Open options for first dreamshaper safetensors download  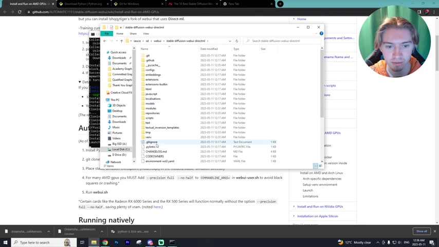[48, 232]
